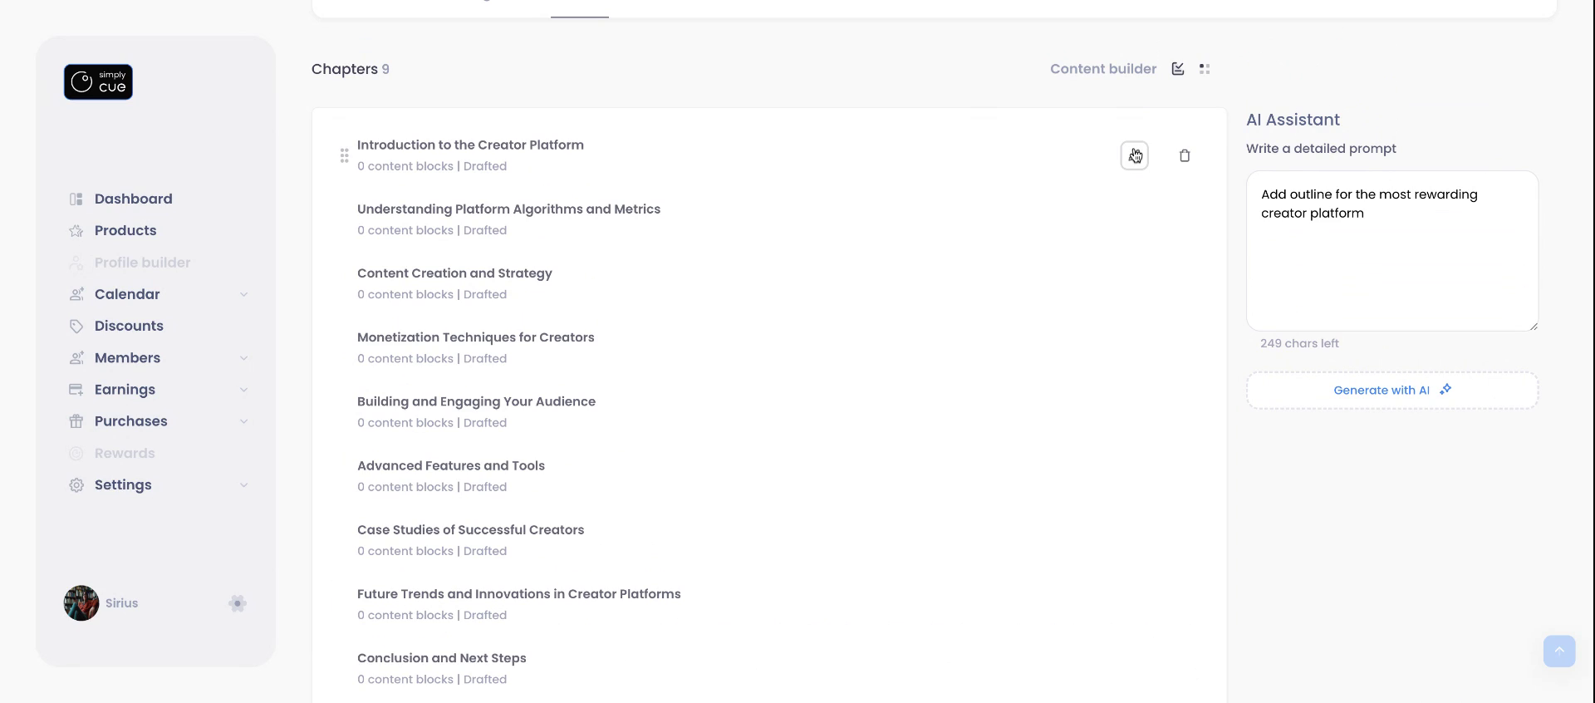1595x703 pixels.
Task: Go to Dashboard in the sidebar
Action: (133, 199)
